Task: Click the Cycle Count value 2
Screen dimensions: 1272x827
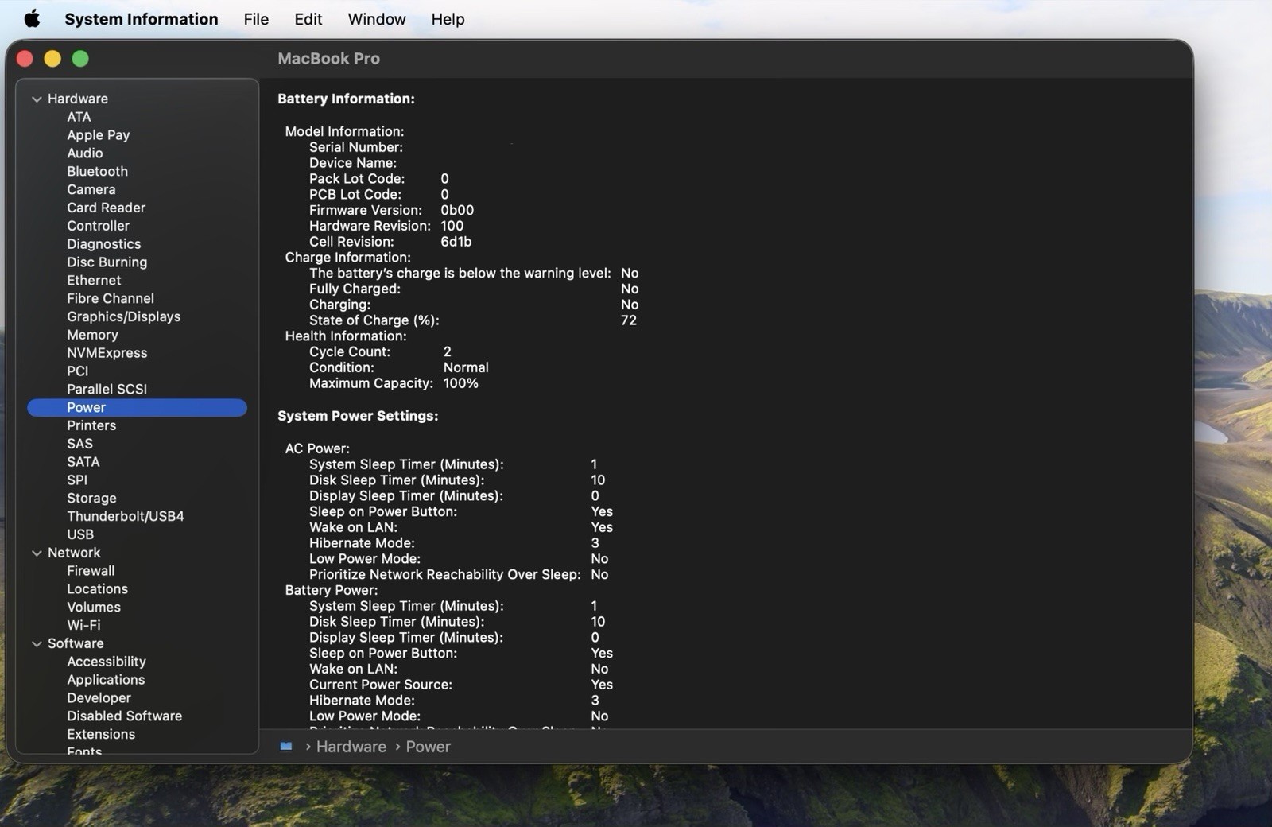Action: (448, 351)
